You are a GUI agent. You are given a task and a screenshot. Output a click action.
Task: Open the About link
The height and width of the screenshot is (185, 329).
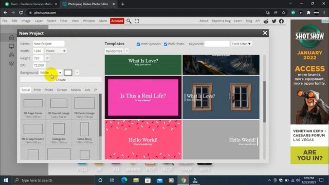click(204, 21)
